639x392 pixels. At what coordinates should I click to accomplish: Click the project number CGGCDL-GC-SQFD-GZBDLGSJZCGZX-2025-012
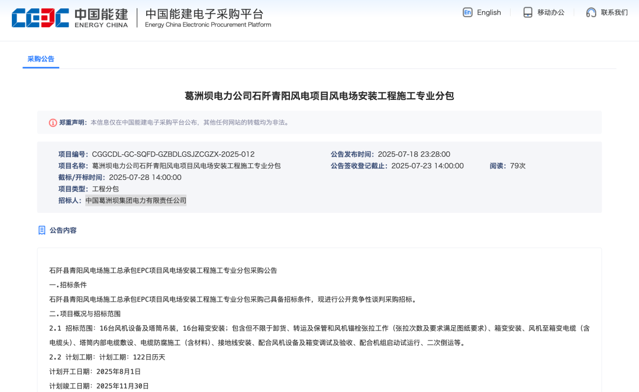pyautogui.click(x=173, y=154)
